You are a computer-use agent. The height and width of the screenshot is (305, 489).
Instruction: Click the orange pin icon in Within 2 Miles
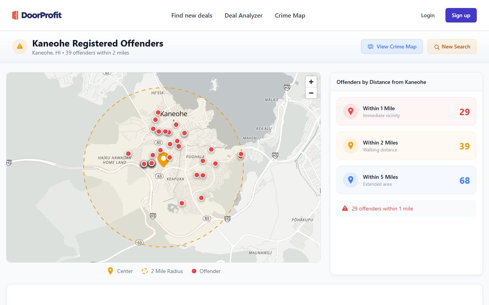(351, 146)
